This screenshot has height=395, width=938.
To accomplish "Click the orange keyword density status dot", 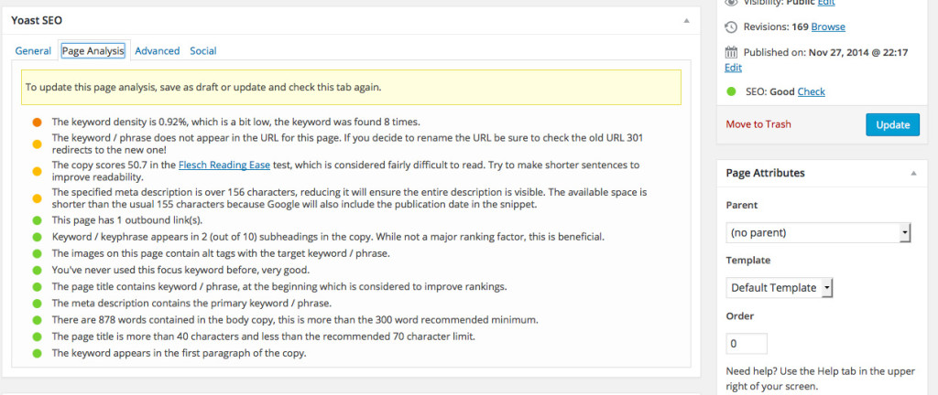I will pyautogui.click(x=37, y=123).
